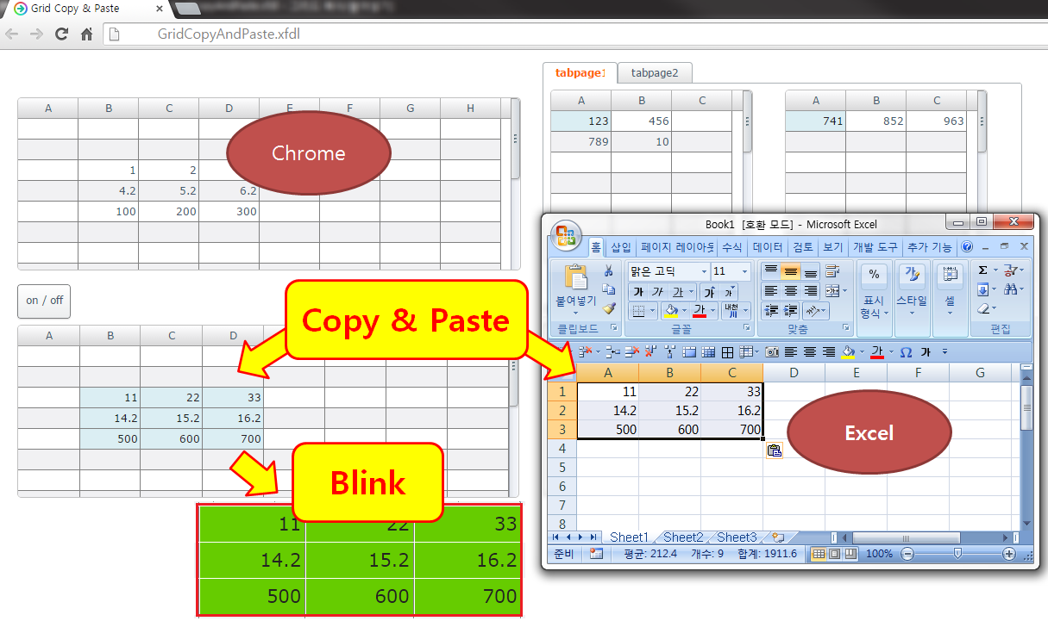
Task: Toggle align right in Excel ribbon
Action: (810, 290)
